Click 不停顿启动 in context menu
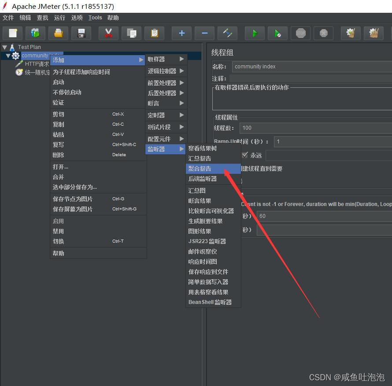 coord(98,92)
